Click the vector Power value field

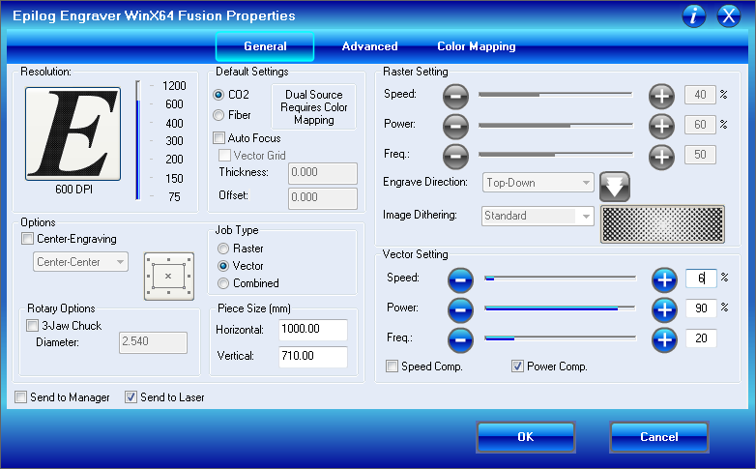pyautogui.click(x=701, y=308)
